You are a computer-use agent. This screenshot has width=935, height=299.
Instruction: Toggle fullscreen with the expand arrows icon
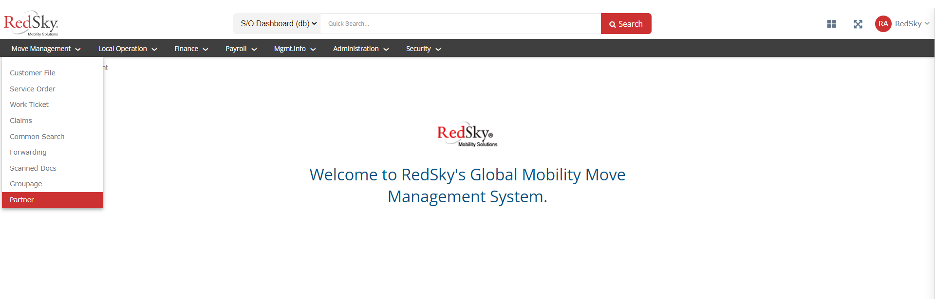858,24
